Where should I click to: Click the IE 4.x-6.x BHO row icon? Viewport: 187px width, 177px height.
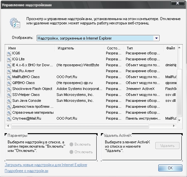tap(9, 65)
